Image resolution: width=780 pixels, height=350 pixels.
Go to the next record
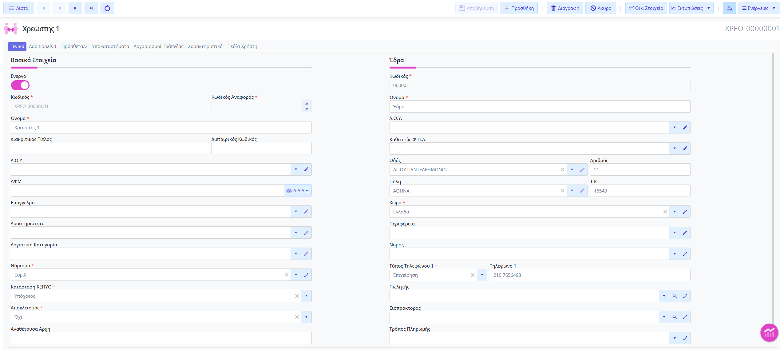tap(75, 8)
